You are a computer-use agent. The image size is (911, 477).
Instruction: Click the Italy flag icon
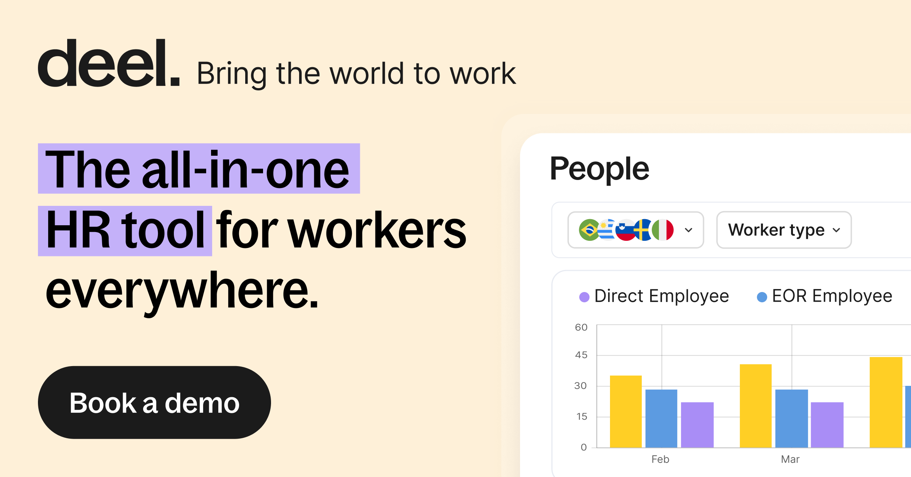coord(664,230)
